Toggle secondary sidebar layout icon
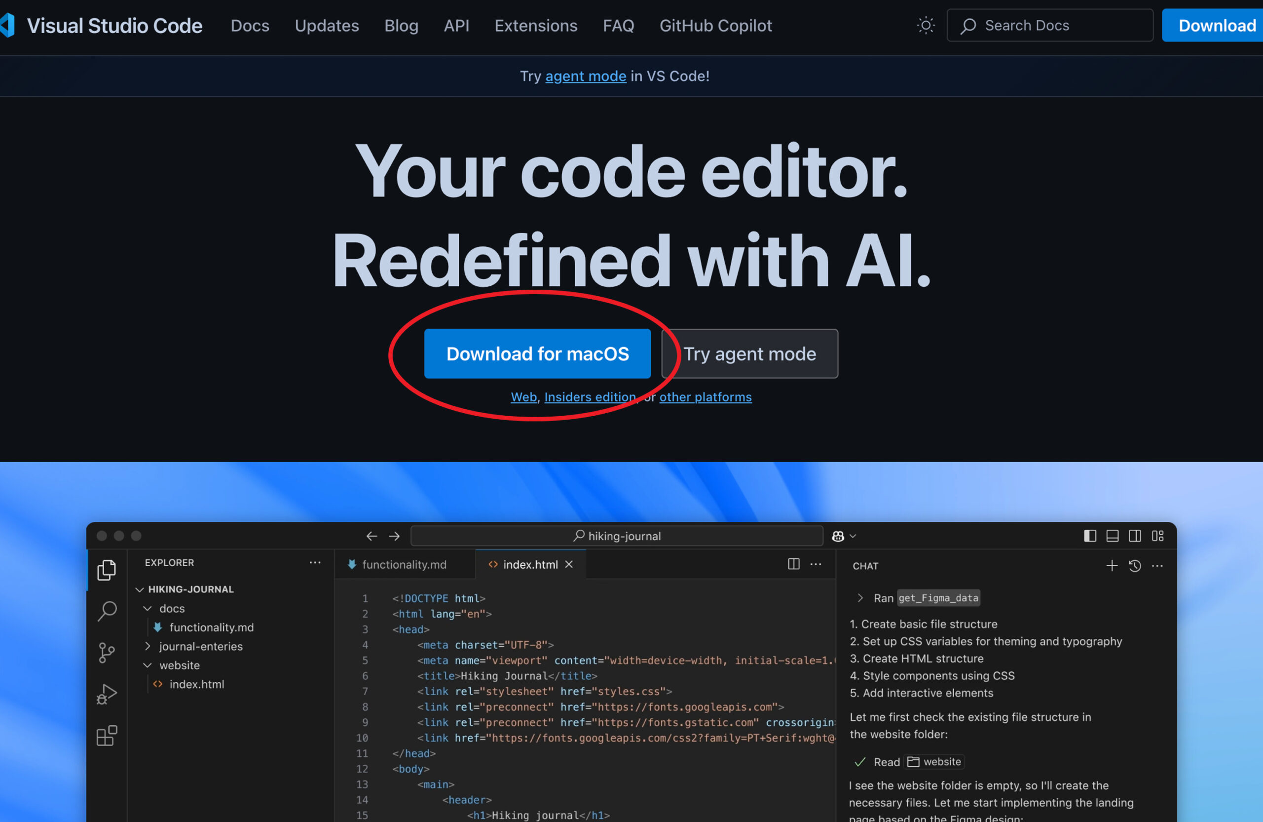Viewport: 1263px width, 822px height. pyautogui.click(x=1135, y=536)
